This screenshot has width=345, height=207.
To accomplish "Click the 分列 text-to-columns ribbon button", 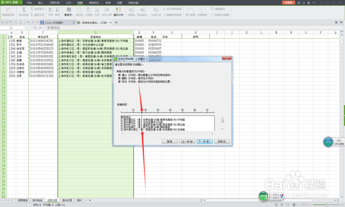I will [97, 12].
